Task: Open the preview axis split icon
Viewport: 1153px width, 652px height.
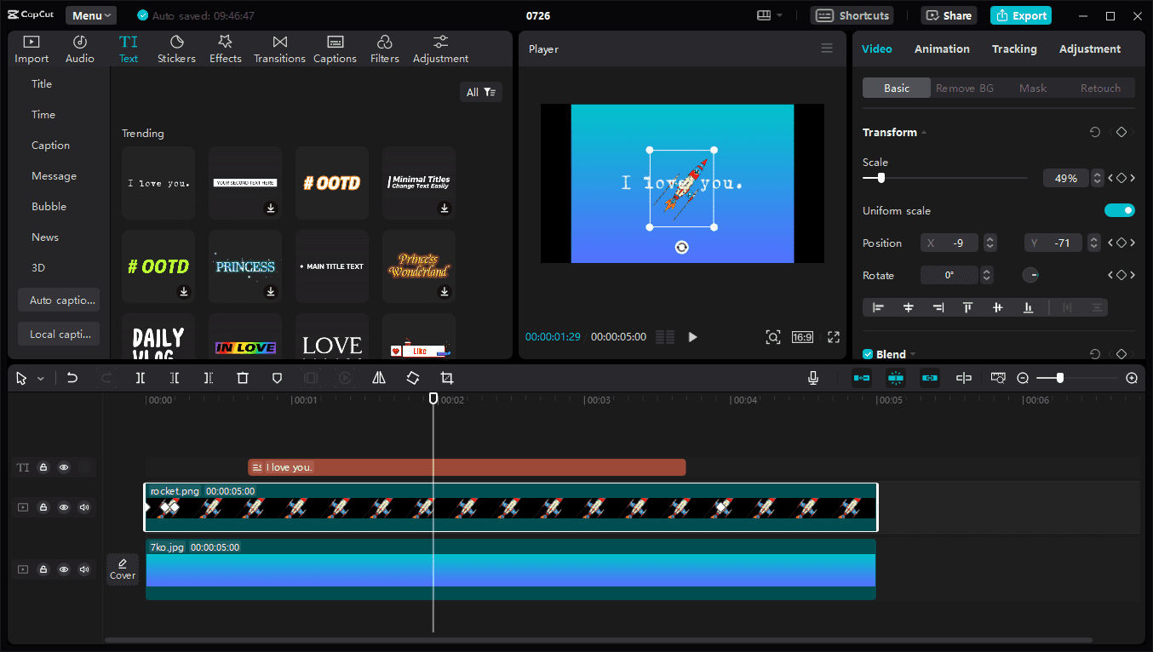Action: coord(964,378)
